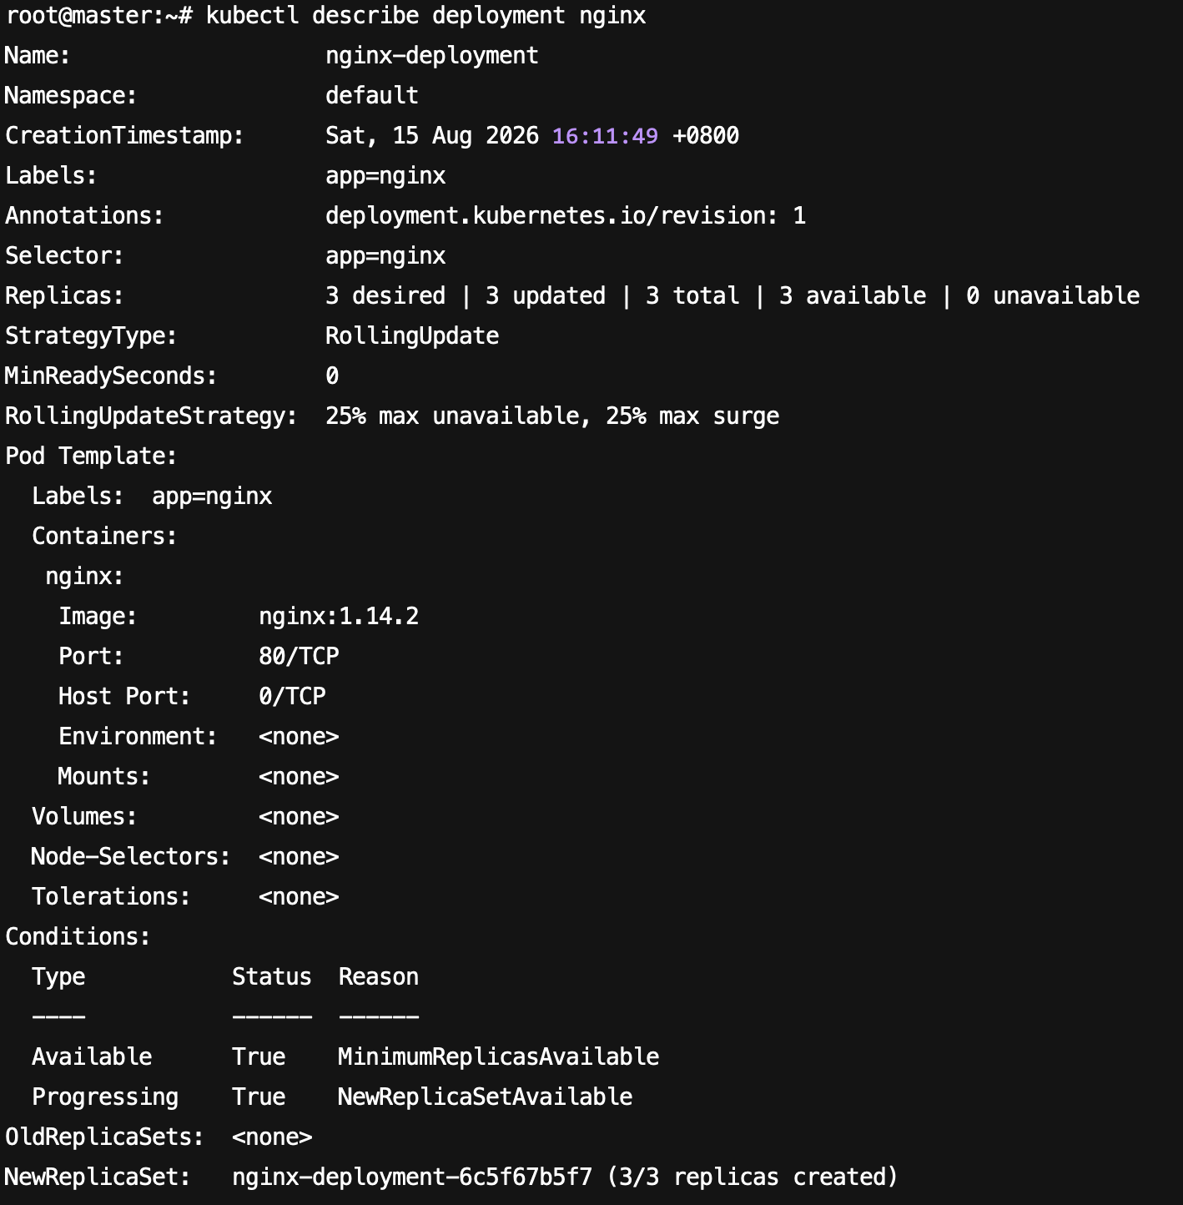Click the Pod Template heading
Screen dimensions: 1183x1205
pos(91,456)
